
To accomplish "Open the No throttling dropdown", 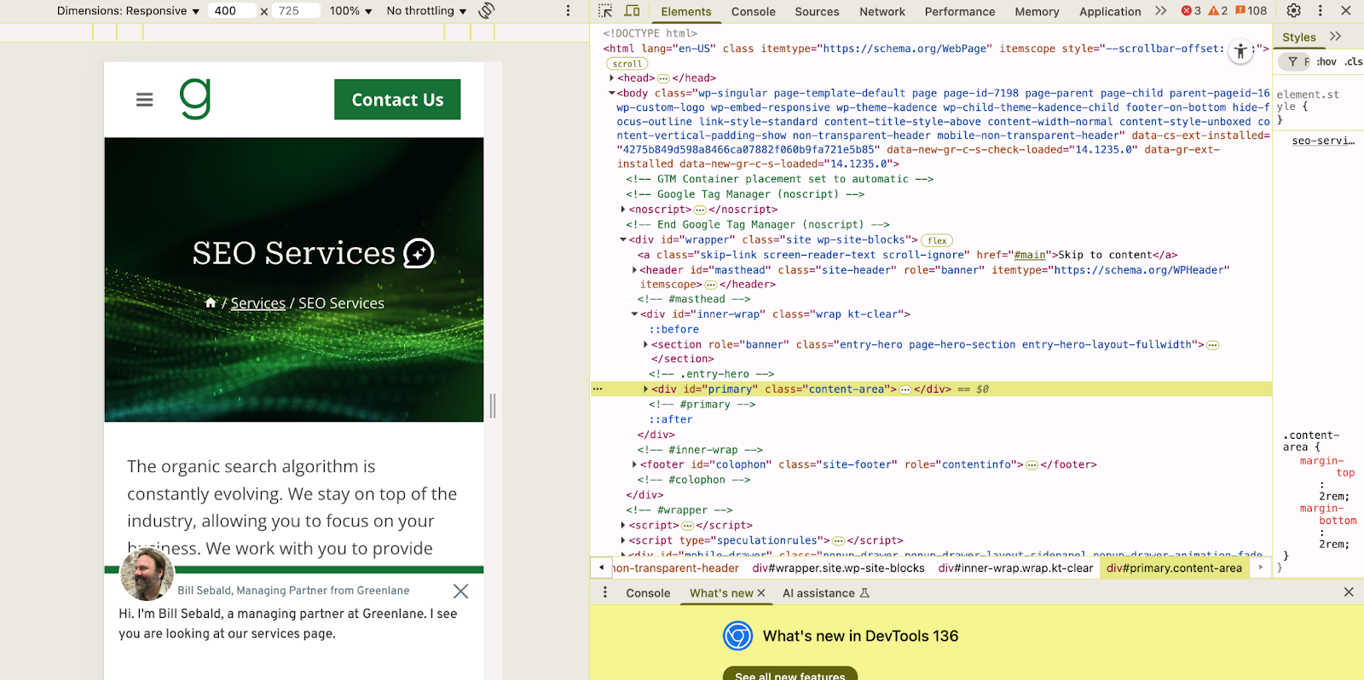I will coord(426,11).
